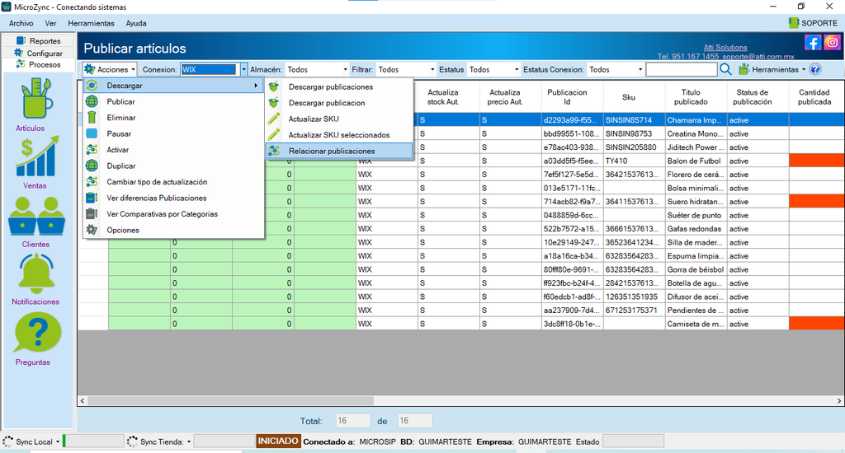Expand the Almacén Todos dropdown

tap(345, 69)
